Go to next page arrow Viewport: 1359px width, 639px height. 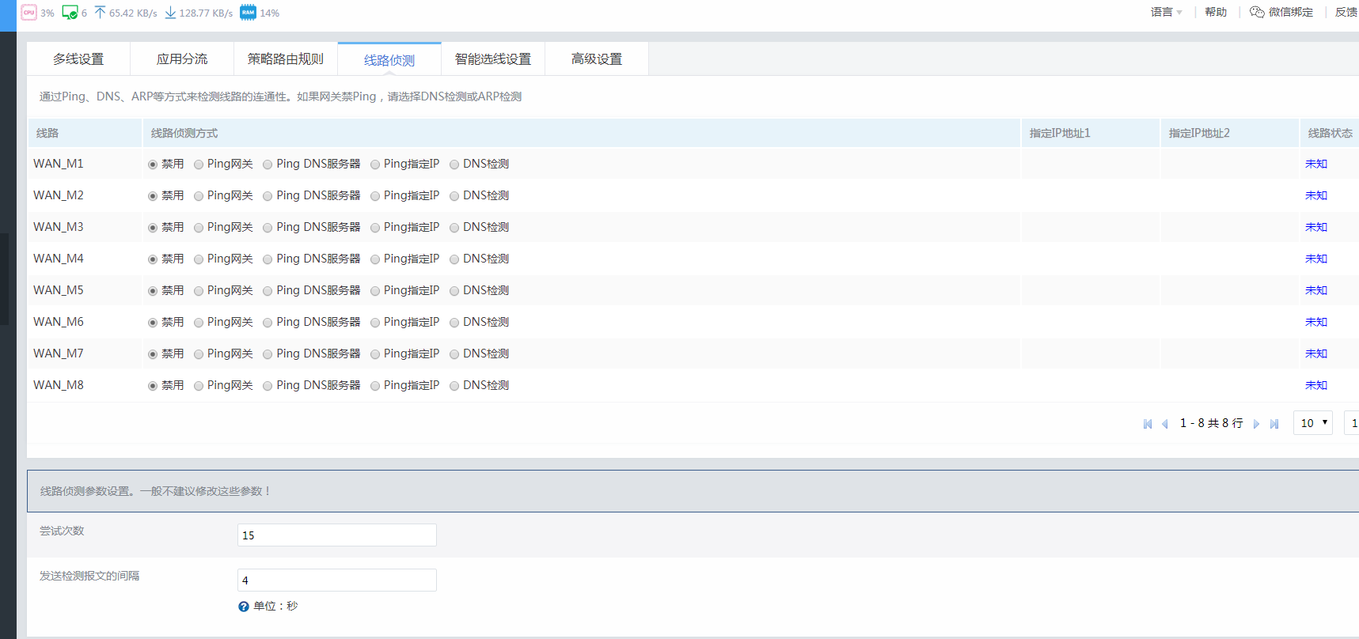pyautogui.click(x=1256, y=424)
